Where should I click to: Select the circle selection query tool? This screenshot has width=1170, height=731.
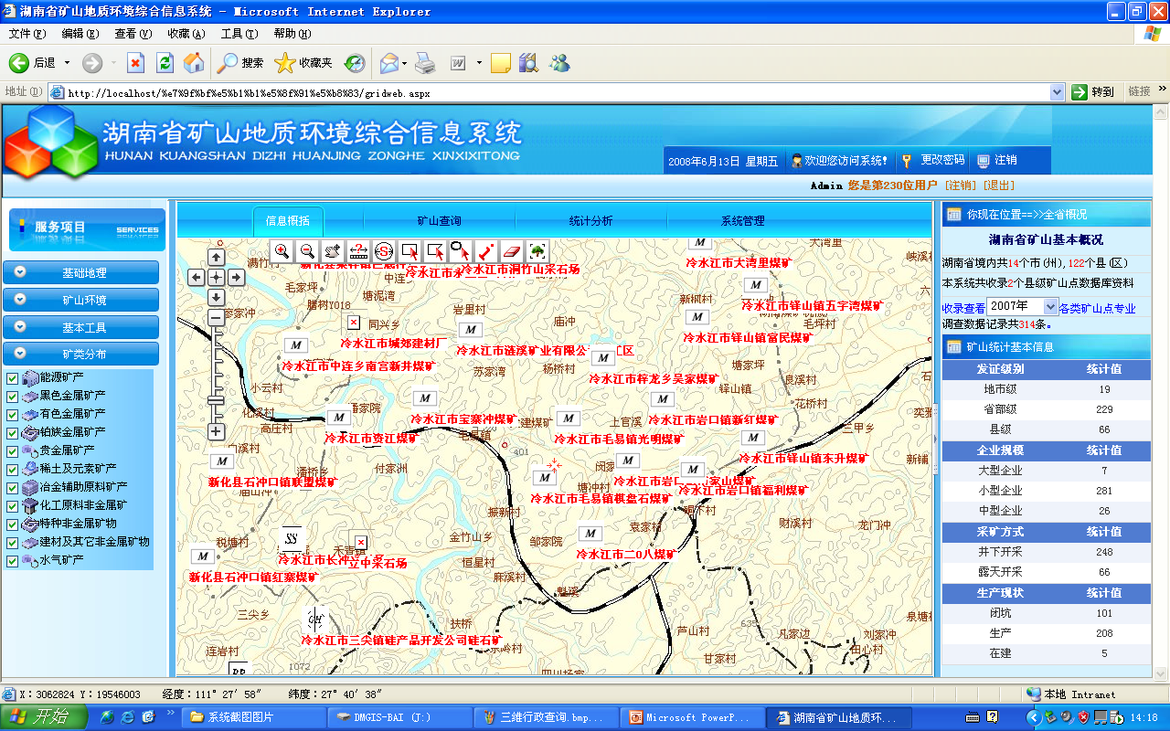[461, 250]
